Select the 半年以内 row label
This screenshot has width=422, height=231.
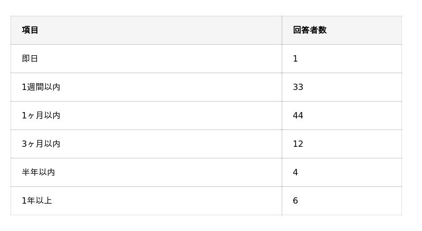(x=38, y=172)
